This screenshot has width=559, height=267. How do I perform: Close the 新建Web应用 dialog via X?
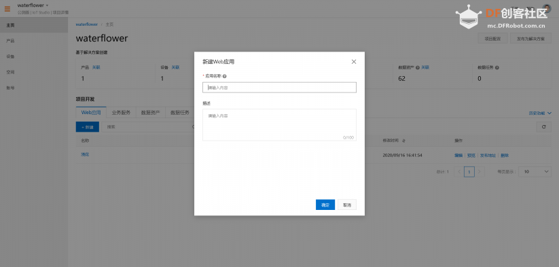pos(354,62)
